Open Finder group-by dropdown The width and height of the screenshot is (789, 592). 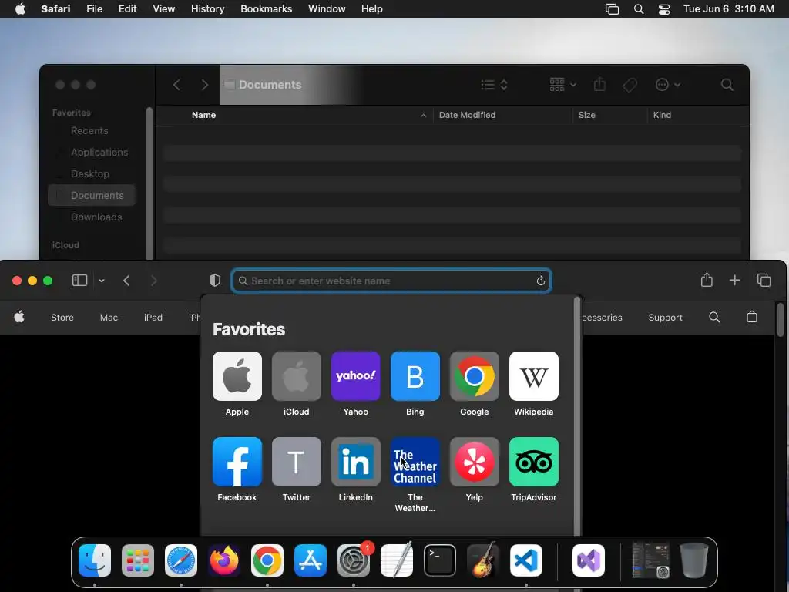point(562,85)
